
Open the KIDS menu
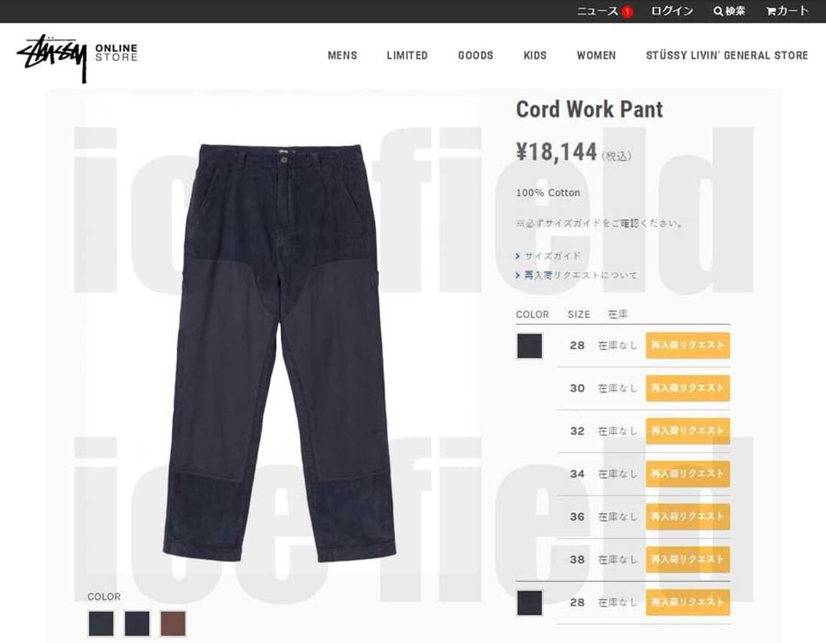pos(535,55)
